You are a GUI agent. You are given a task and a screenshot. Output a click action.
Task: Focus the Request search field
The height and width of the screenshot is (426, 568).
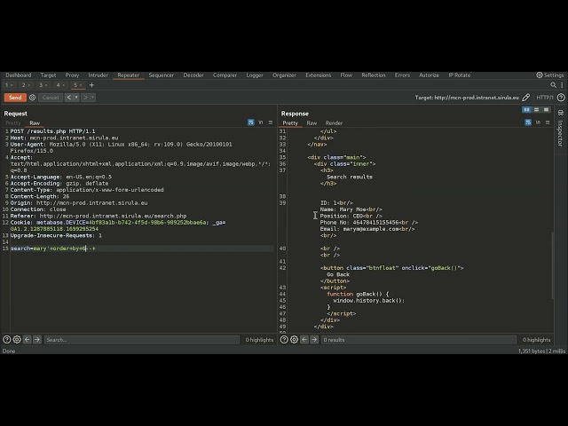[x=142, y=340]
